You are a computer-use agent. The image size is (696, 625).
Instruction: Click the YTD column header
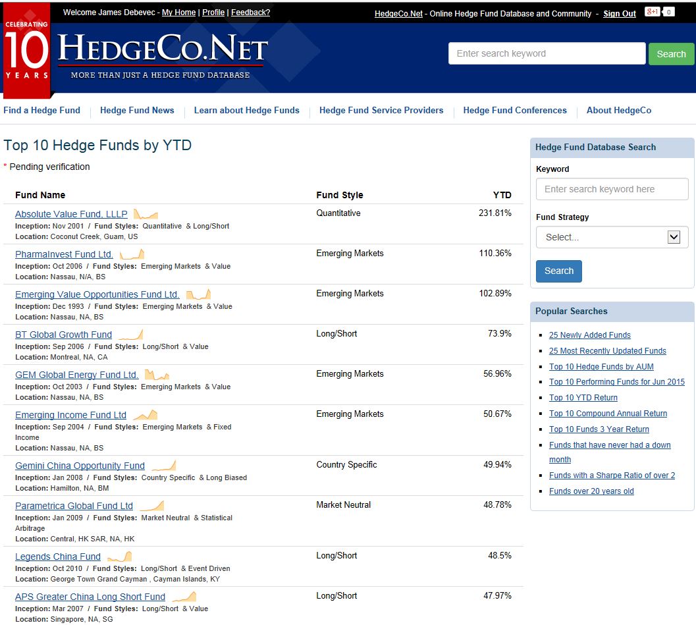[502, 195]
